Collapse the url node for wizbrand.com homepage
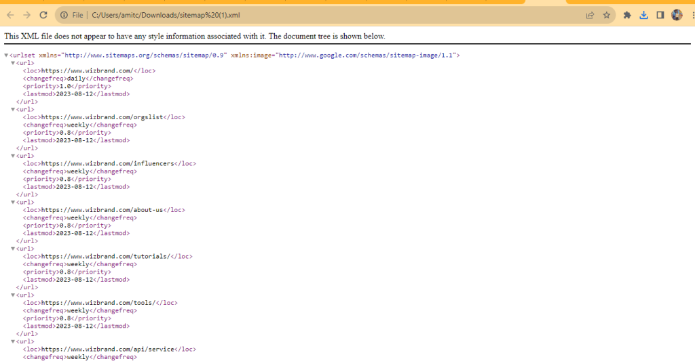The height and width of the screenshot is (361, 695). point(13,63)
